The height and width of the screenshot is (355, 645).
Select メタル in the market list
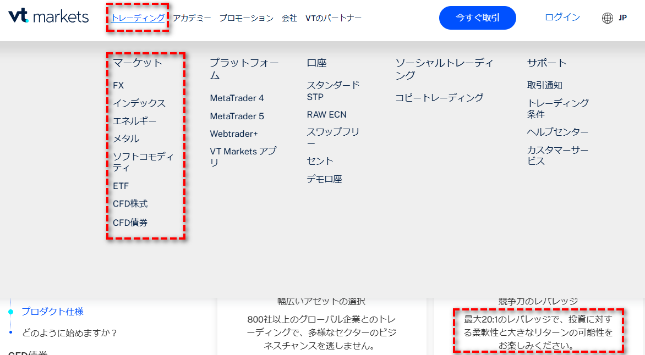(126, 139)
